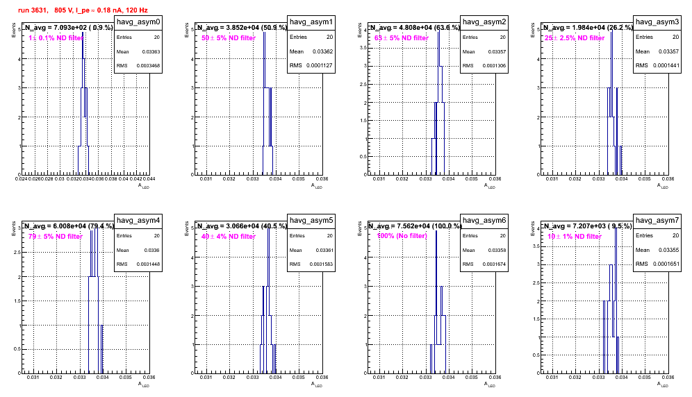Click the A_LED axis label under havg_asym7 plot

(663, 385)
